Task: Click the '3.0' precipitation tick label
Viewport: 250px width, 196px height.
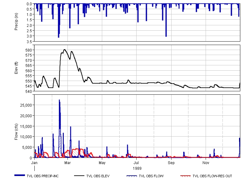Action: tap(29, 36)
